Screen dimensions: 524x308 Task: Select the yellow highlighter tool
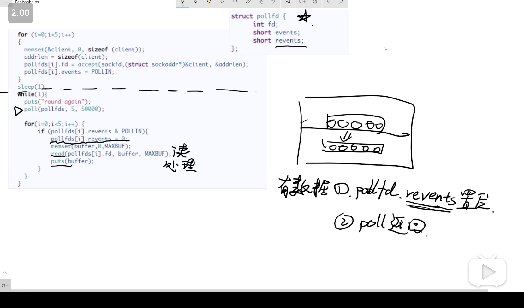(x=209, y=2)
